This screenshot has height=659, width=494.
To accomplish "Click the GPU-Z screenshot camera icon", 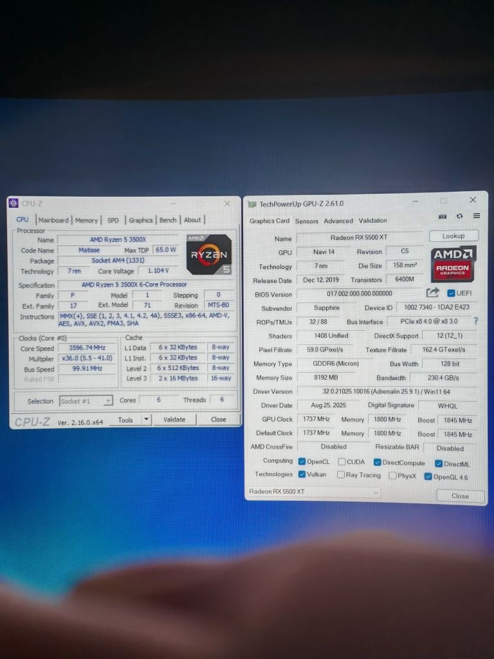I will [443, 216].
